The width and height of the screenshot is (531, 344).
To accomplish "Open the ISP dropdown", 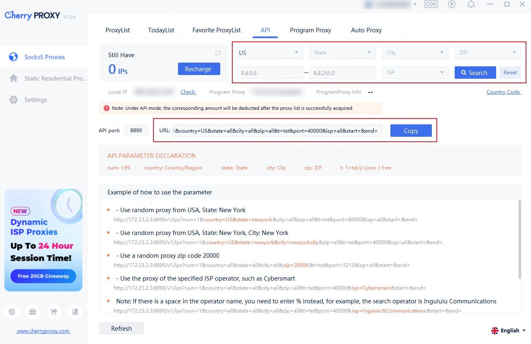I will click(x=415, y=73).
